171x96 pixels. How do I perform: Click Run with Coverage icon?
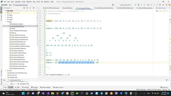141,5
